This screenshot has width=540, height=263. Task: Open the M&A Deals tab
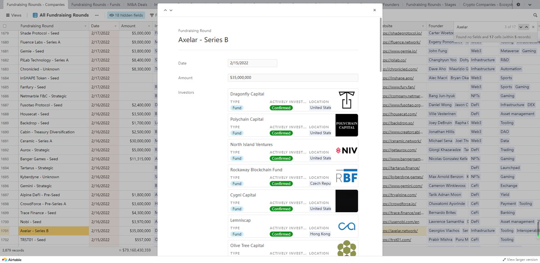coord(137,4)
